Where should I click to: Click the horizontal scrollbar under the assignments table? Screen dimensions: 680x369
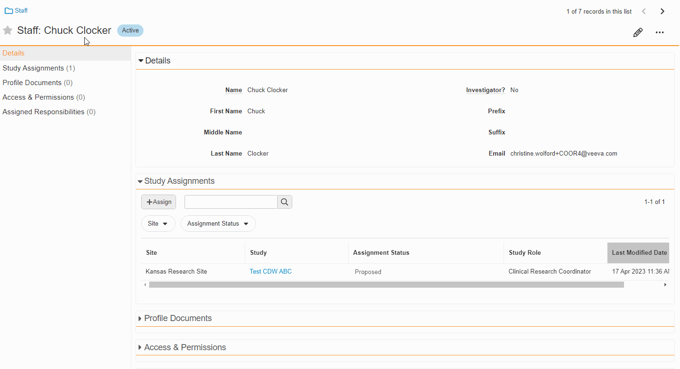[x=386, y=285]
